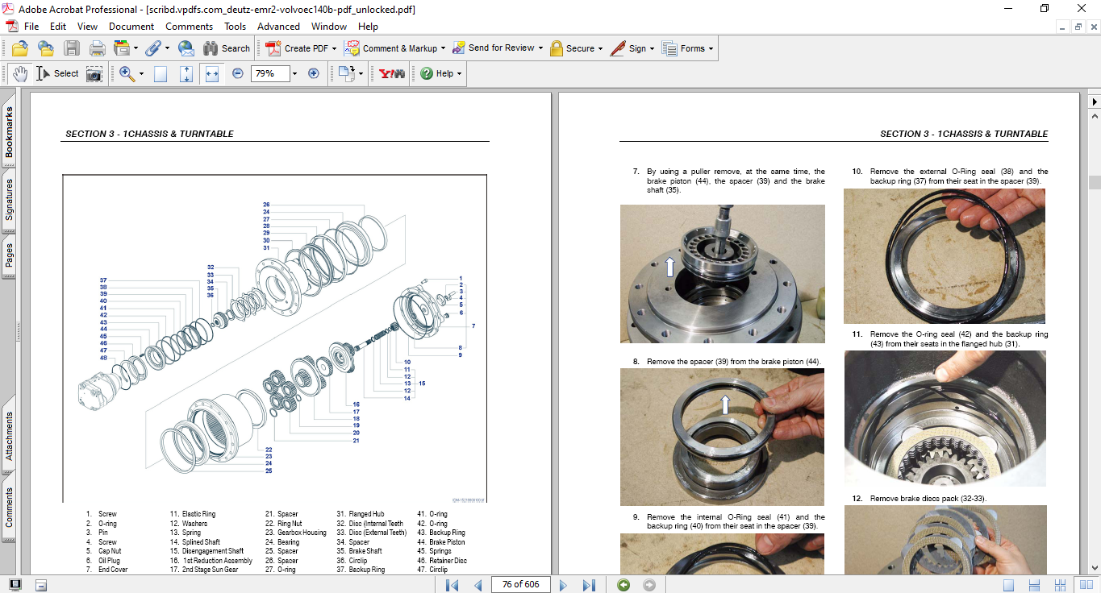Image resolution: width=1101 pixels, height=593 pixels.
Task: Switch to Single Page layout view
Action: (x=1009, y=585)
